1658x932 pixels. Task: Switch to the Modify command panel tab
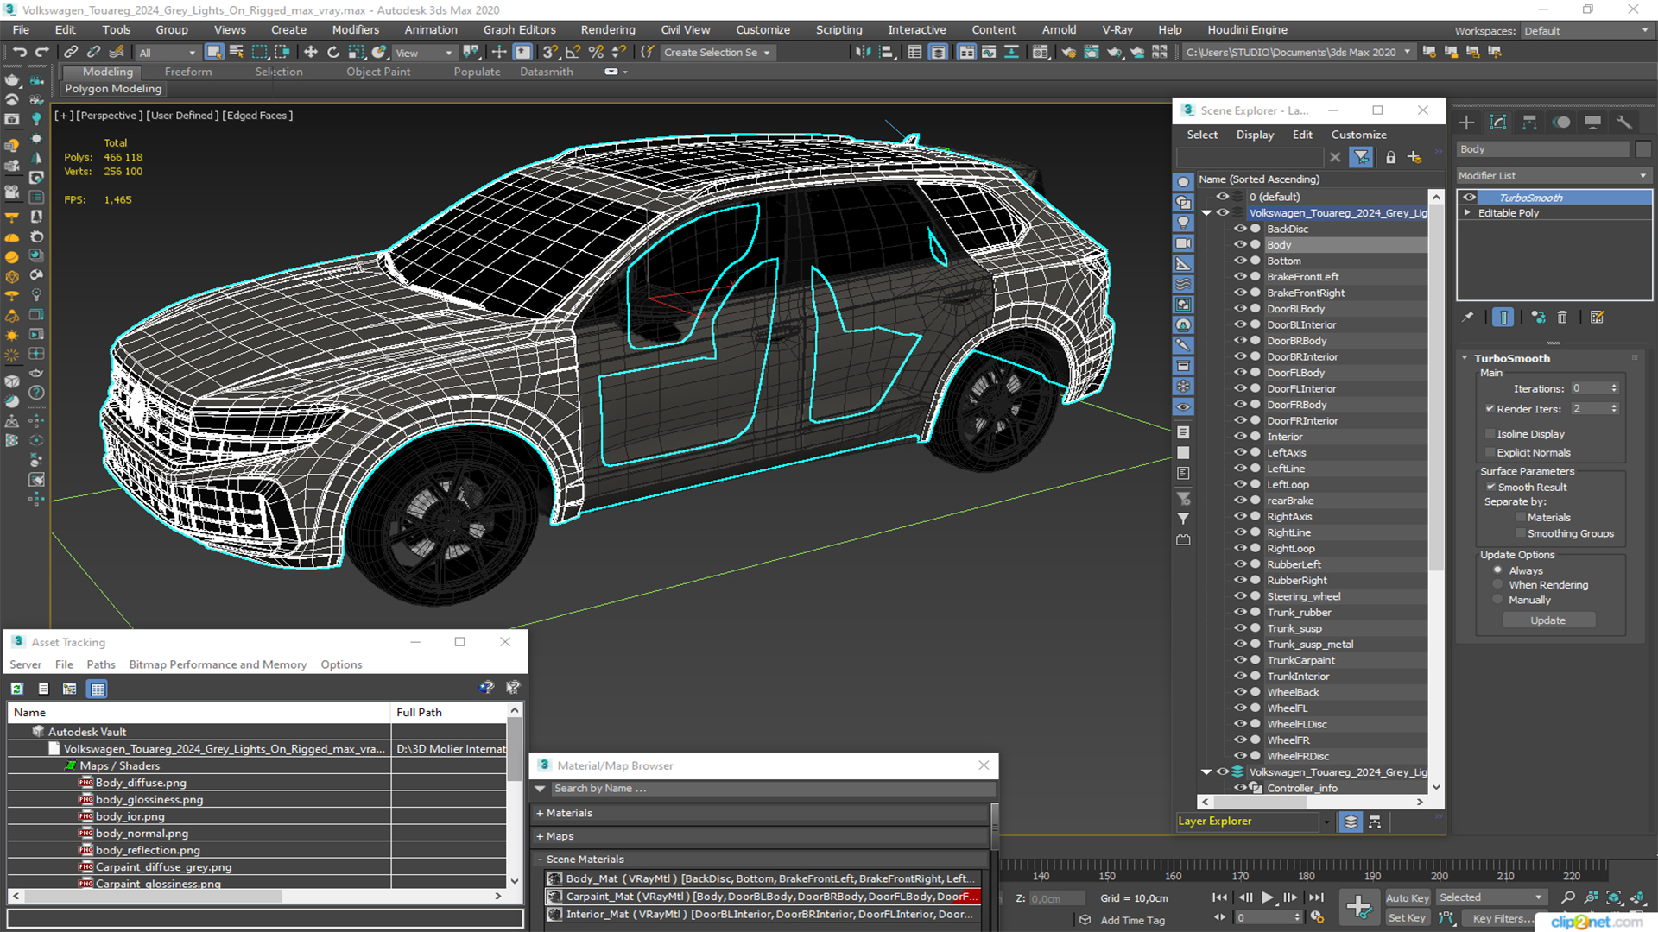click(x=1498, y=123)
